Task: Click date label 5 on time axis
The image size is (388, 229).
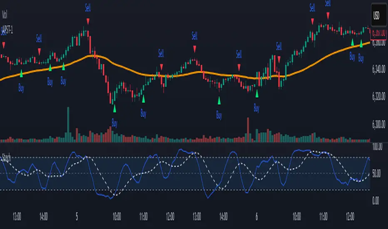Action: pos(77,217)
